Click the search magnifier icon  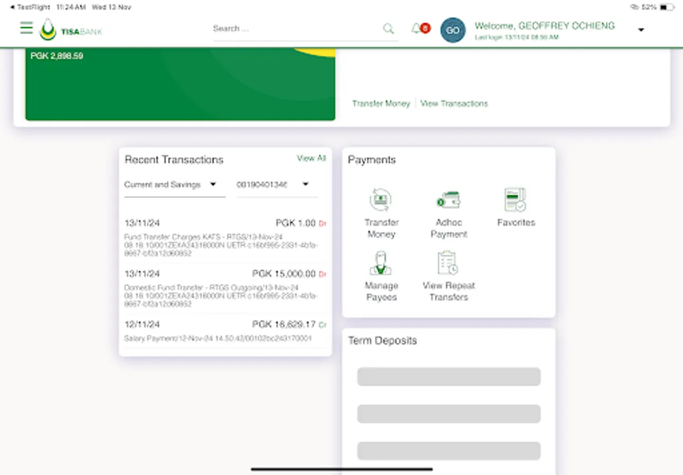(x=388, y=29)
